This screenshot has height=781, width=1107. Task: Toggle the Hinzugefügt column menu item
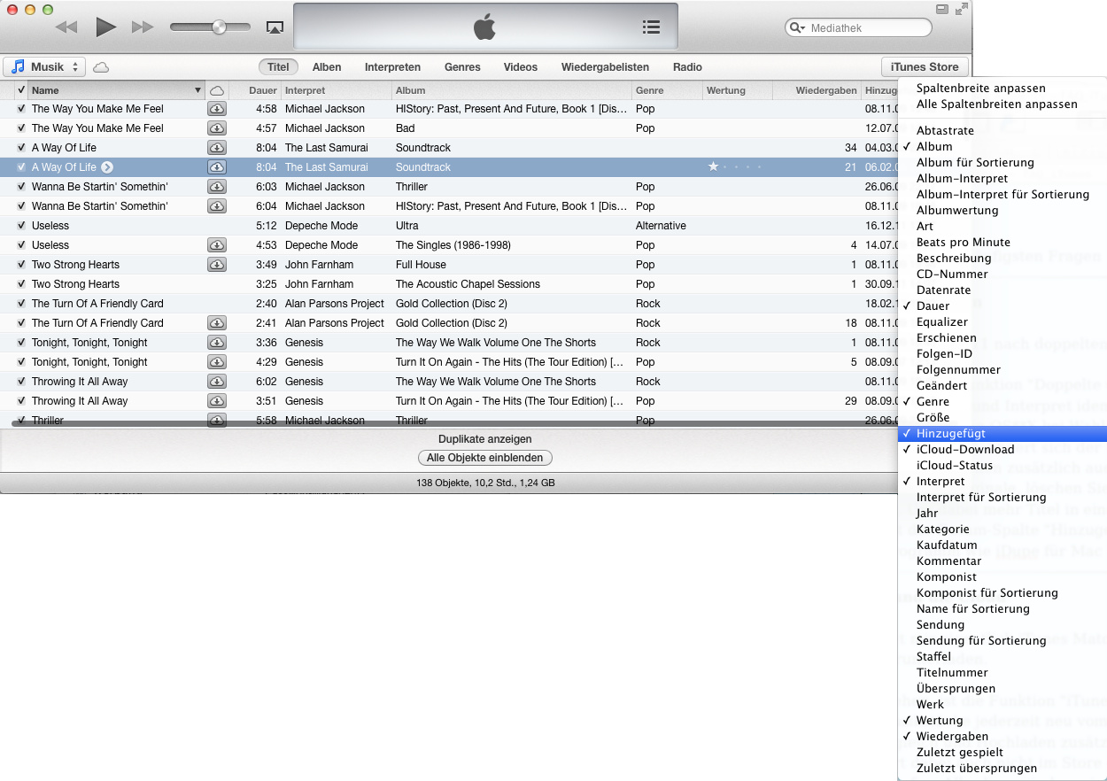[1002, 434]
